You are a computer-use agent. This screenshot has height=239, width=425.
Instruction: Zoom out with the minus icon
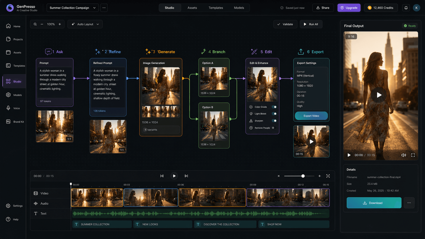click(42, 24)
